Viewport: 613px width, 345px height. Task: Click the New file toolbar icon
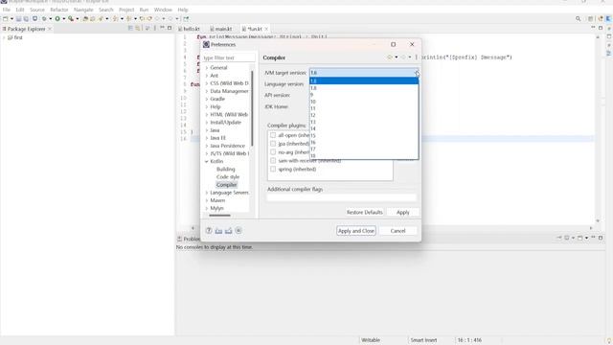click(x=6, y=19)
